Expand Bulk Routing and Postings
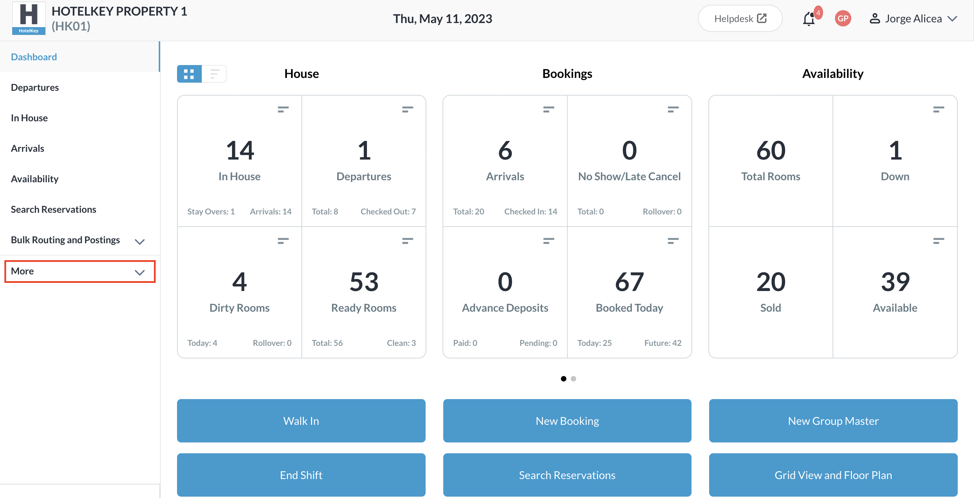The height and width of the screenshot is (498, 974). pyautogui.click(x=139, y=242)
